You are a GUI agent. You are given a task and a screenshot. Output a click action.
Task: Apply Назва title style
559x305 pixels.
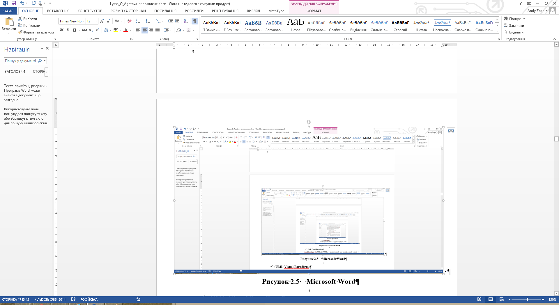click(x=296, y=25)
